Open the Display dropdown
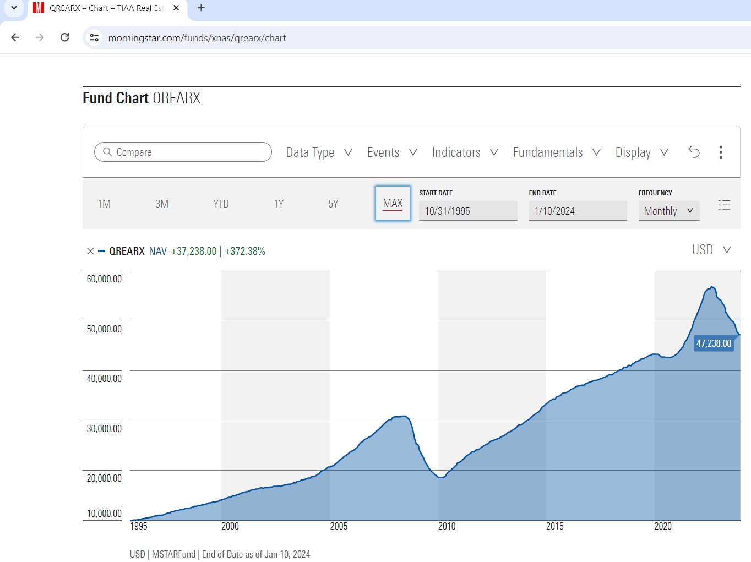The height and width of the screenshot is (562, 751). pos(642,152)
